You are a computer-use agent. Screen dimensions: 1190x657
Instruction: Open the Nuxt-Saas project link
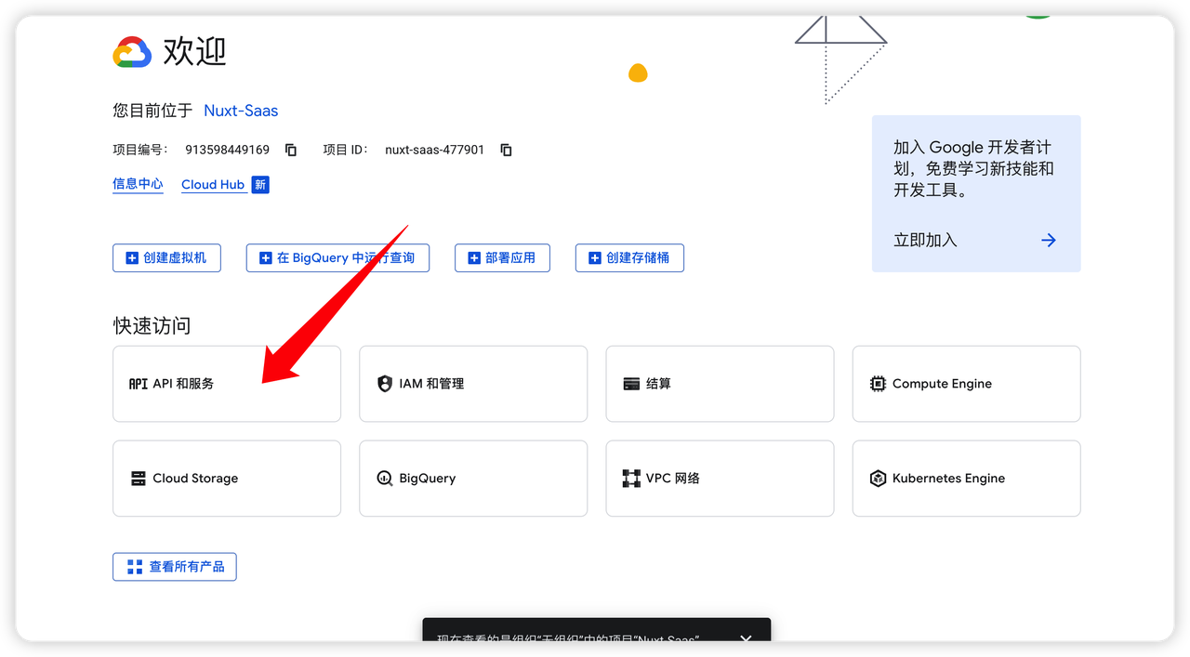241,111
